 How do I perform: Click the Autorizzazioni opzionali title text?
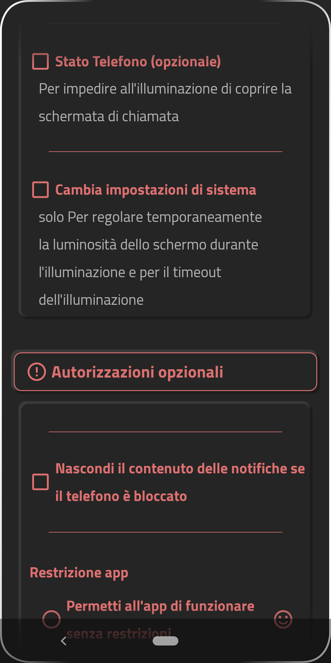137,372
